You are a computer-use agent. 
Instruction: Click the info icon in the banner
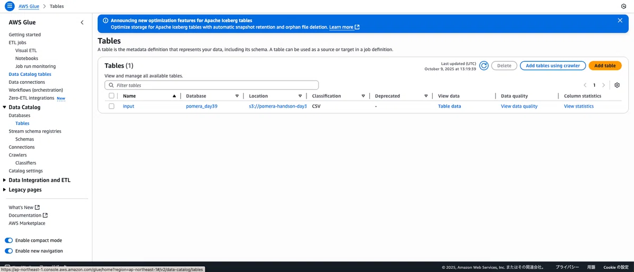point(105,20)
